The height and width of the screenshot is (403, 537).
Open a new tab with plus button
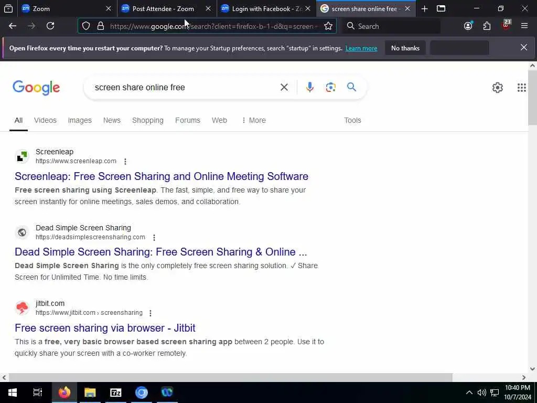tap(424, 8)
